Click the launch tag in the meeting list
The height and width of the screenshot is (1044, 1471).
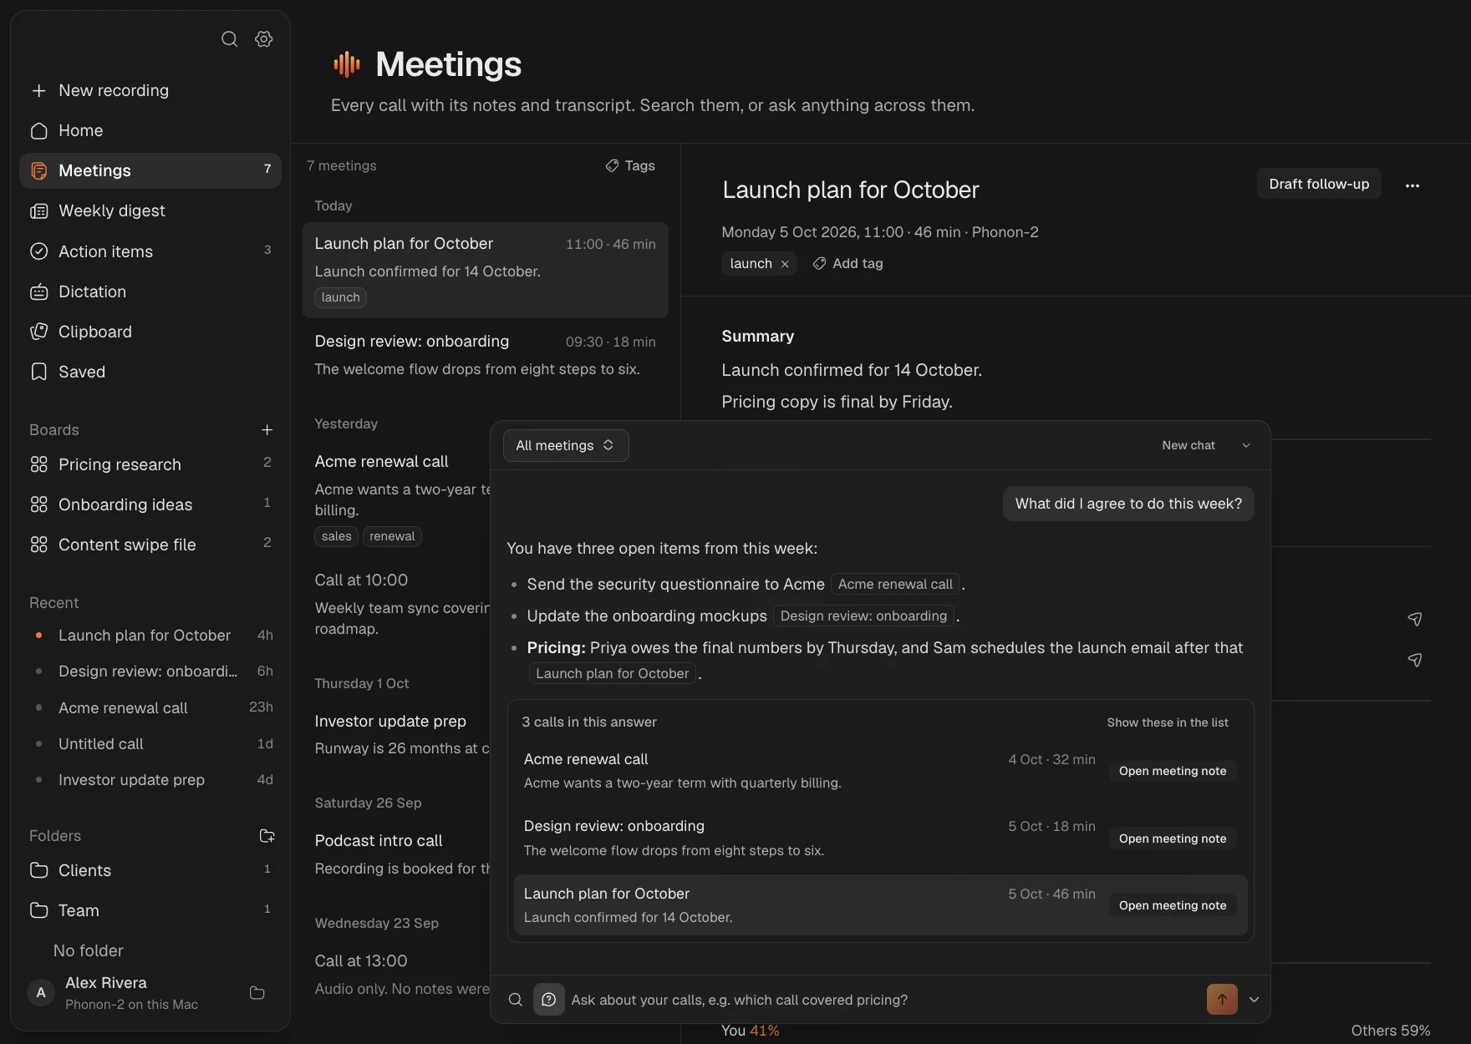click(x=340, y=297)
